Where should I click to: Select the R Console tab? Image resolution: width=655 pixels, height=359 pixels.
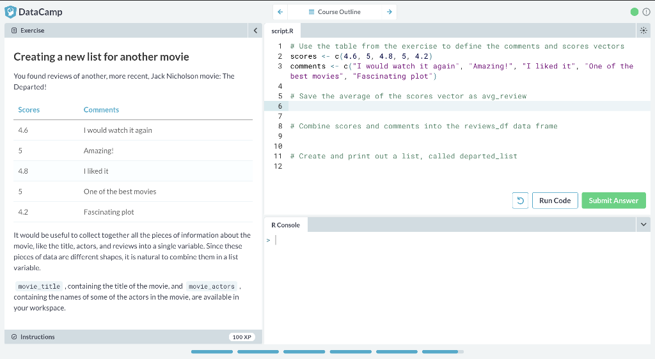(x=286, y=225)
